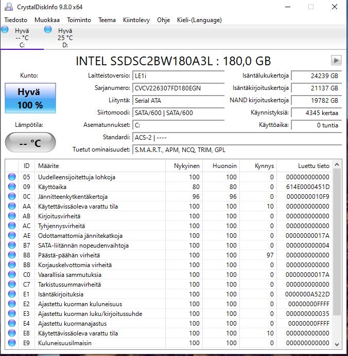Click the Määrite column header

100,166
